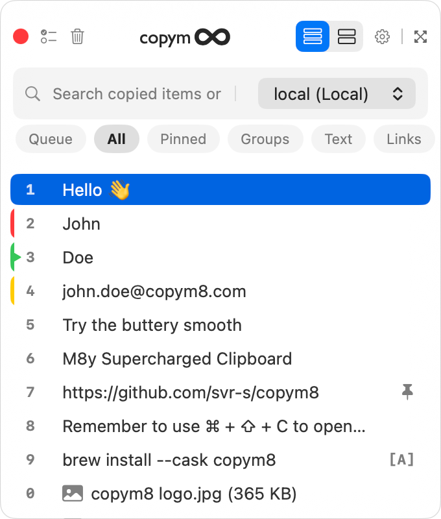Select the John clipboard item
This screenshot has width=441, height=519.
[x=220, y=223]
